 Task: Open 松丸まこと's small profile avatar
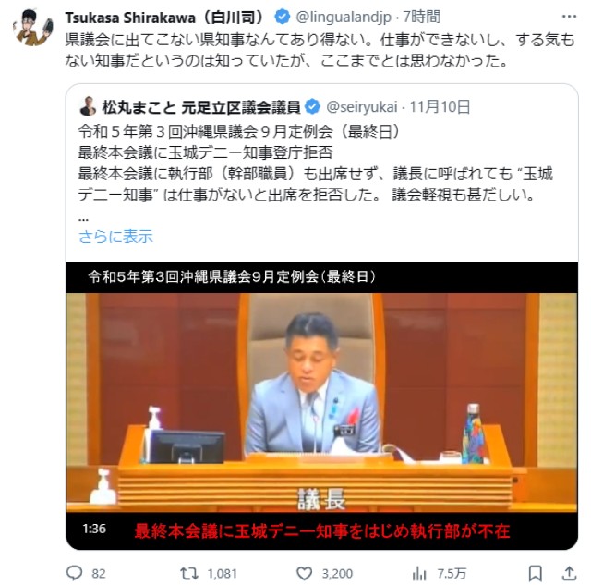[88, 106]
